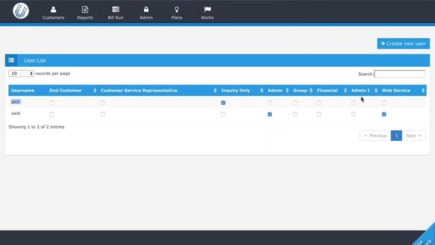
Task: Go to Previous page
Action: point(375,135)
